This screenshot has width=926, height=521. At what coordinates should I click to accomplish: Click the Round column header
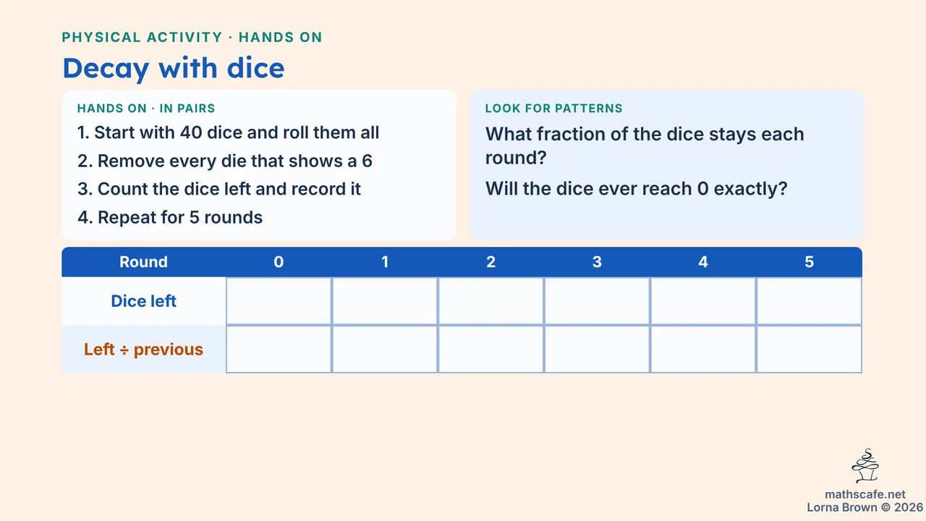[143, 262]
